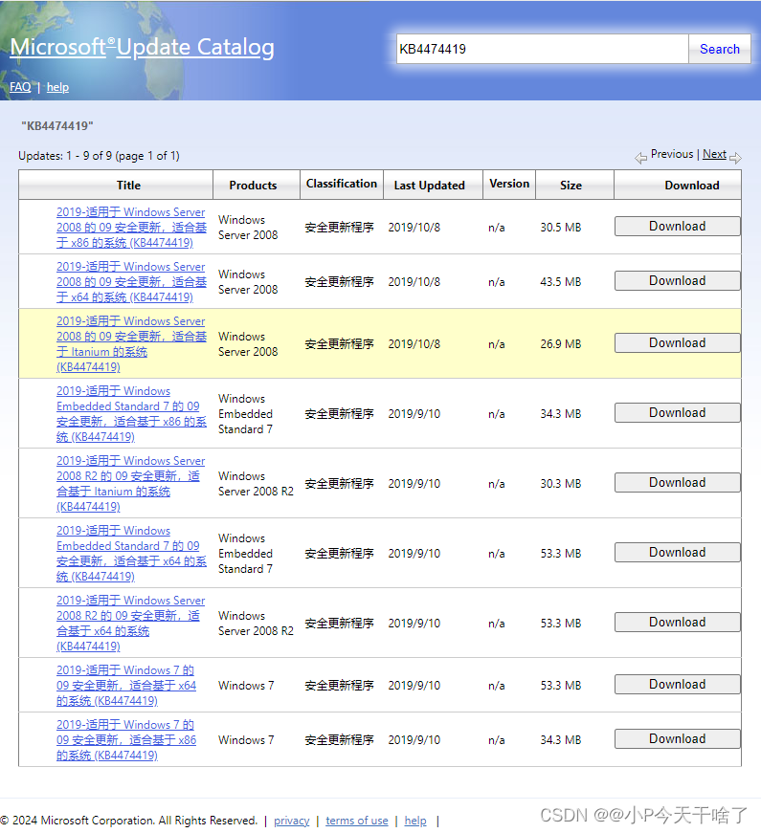Open Windows Server 2008 Itanium update title

pos(131,343)
